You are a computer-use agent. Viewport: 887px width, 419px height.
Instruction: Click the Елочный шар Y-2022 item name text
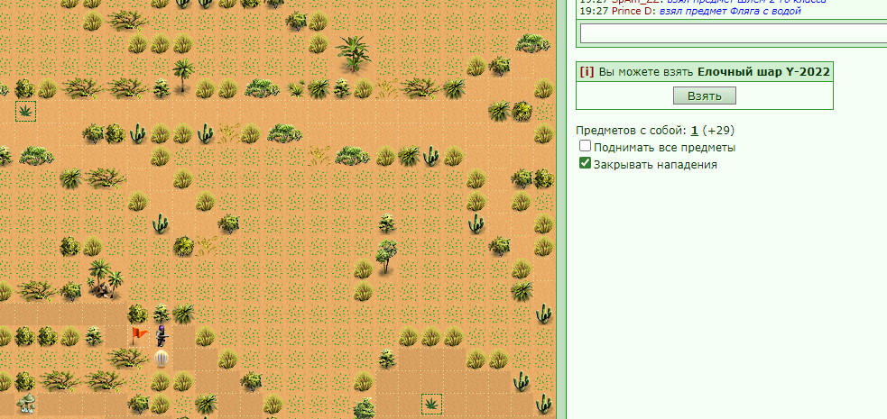(x=763, y=72)
